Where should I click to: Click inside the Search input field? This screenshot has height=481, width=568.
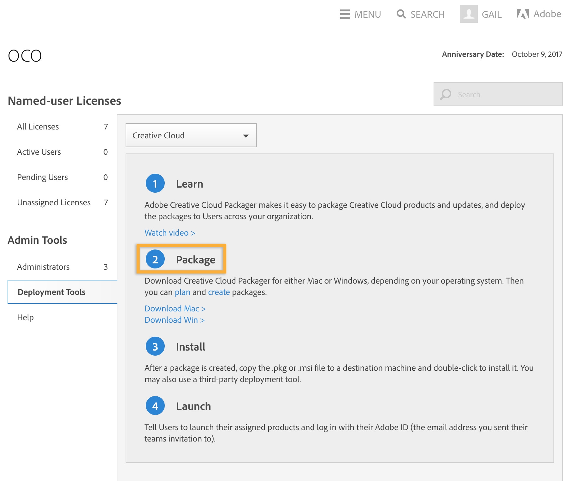coord(498,94)
